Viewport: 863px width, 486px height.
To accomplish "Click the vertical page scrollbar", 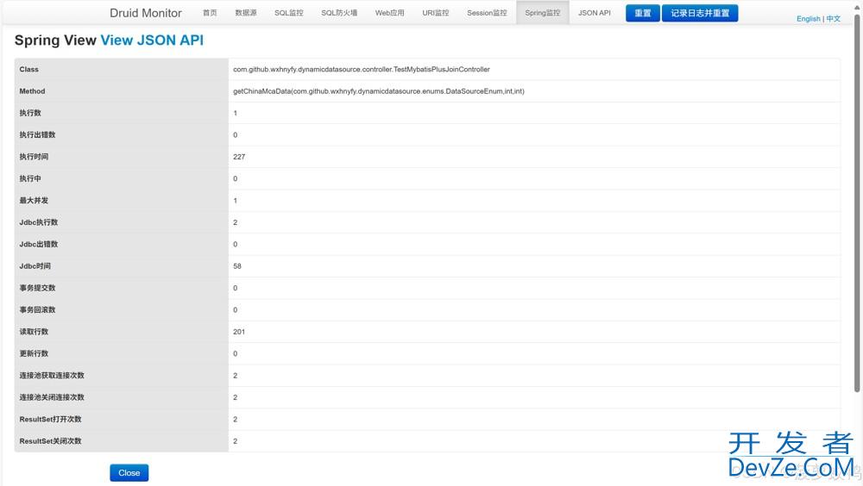I will [x=857, y=203].
